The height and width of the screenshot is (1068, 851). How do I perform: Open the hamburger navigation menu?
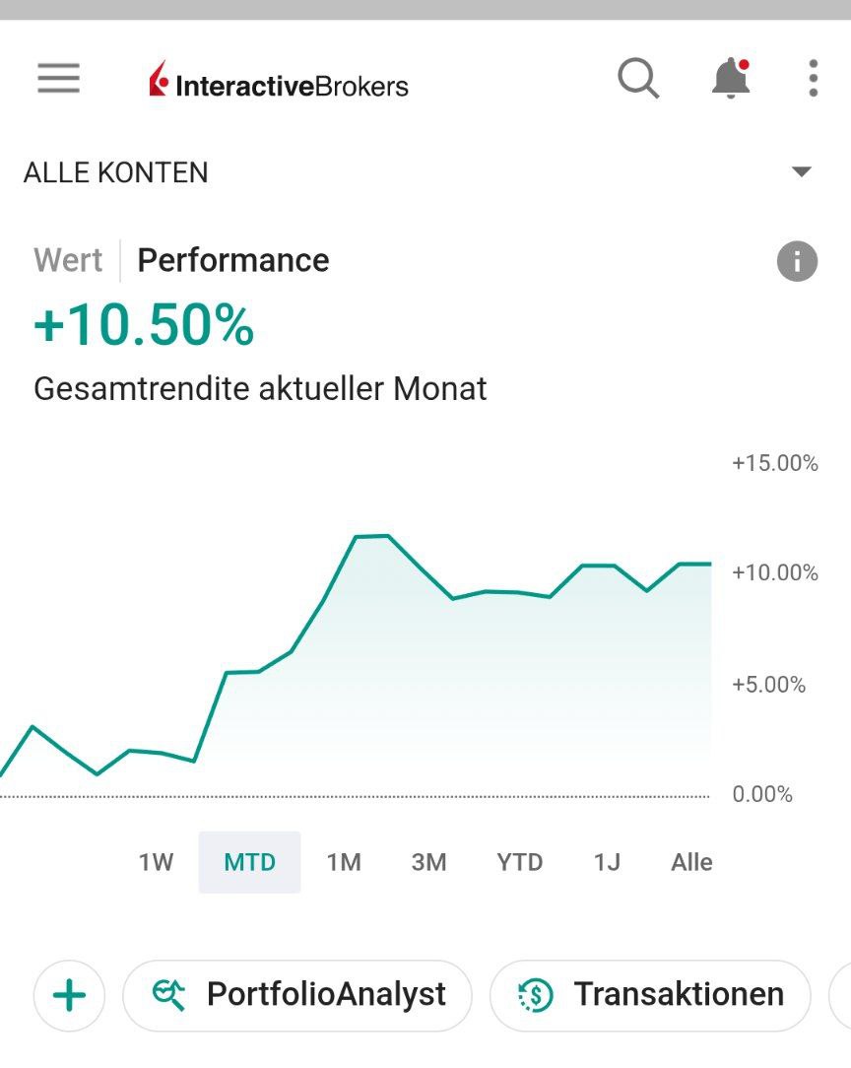click(58, 79)
